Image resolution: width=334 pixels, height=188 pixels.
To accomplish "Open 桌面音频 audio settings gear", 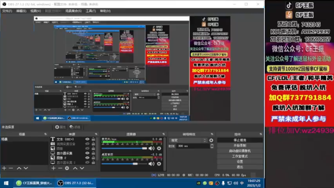I will point(159,164).
